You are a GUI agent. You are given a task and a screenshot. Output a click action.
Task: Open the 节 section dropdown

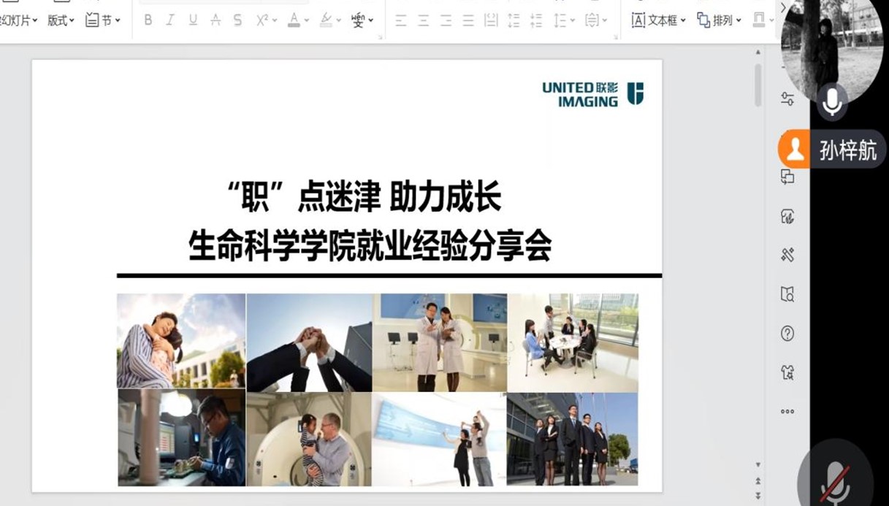[x=103, y=20]
